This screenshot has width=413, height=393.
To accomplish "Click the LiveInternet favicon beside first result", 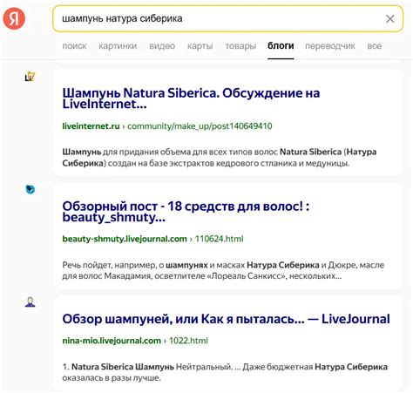I will click(30, 77).
